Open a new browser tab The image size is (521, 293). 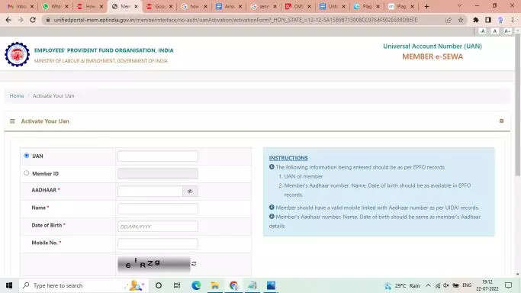(x=426, y=6)
